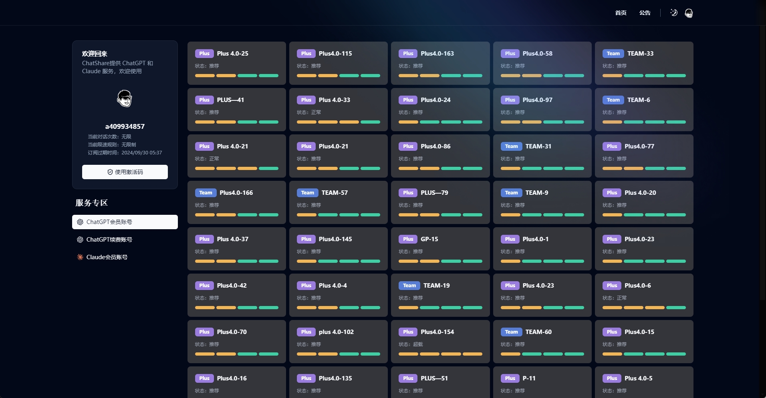Open the user avatar menu in header
Screen dimensions: 766x398
tap(689, 13)
